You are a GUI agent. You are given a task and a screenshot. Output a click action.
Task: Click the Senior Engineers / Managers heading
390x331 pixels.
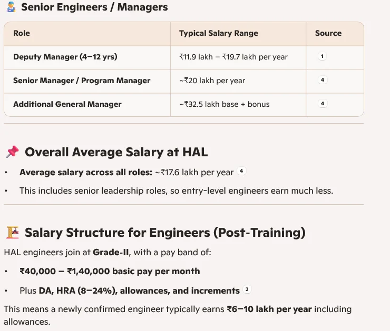pos(94,7)
